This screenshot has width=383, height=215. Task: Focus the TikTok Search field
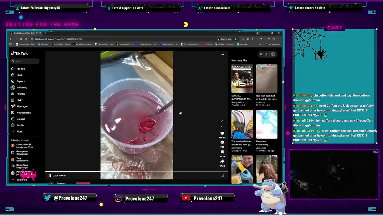click(25, 61)
